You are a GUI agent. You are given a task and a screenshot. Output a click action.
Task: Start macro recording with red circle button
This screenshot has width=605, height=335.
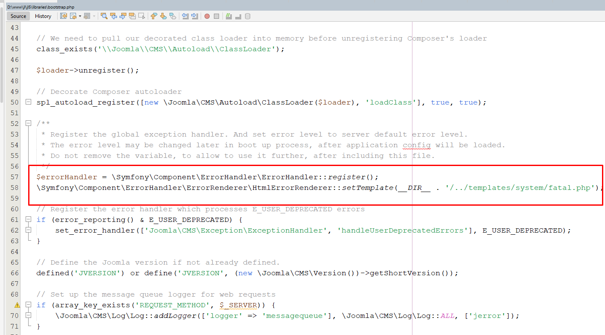[207, 16]
